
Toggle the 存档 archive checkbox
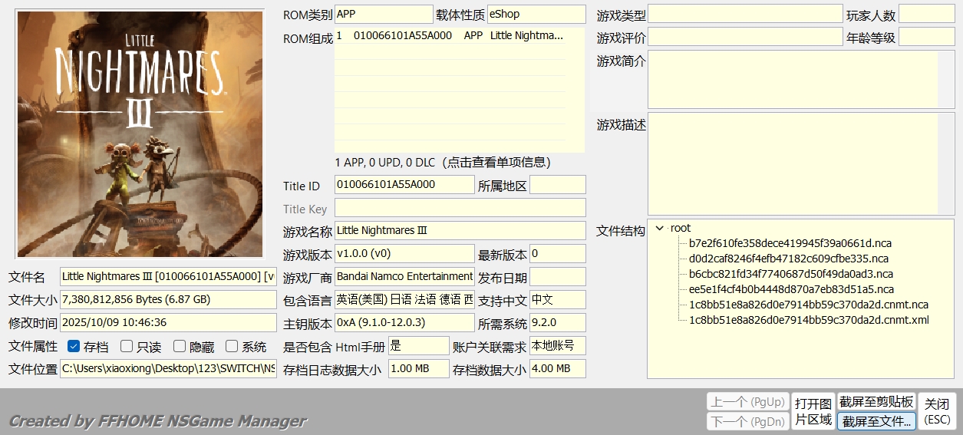(74, 347)
